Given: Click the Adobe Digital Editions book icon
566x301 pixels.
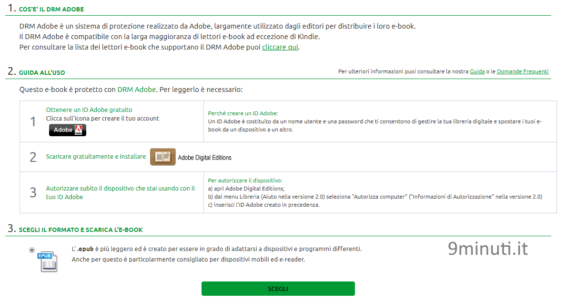Looking at the screenshot, I should pyautogui.click(x=163, y=157).
